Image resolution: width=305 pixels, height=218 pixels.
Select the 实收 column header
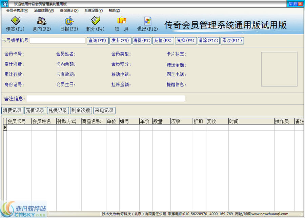(x=217, y=121)
